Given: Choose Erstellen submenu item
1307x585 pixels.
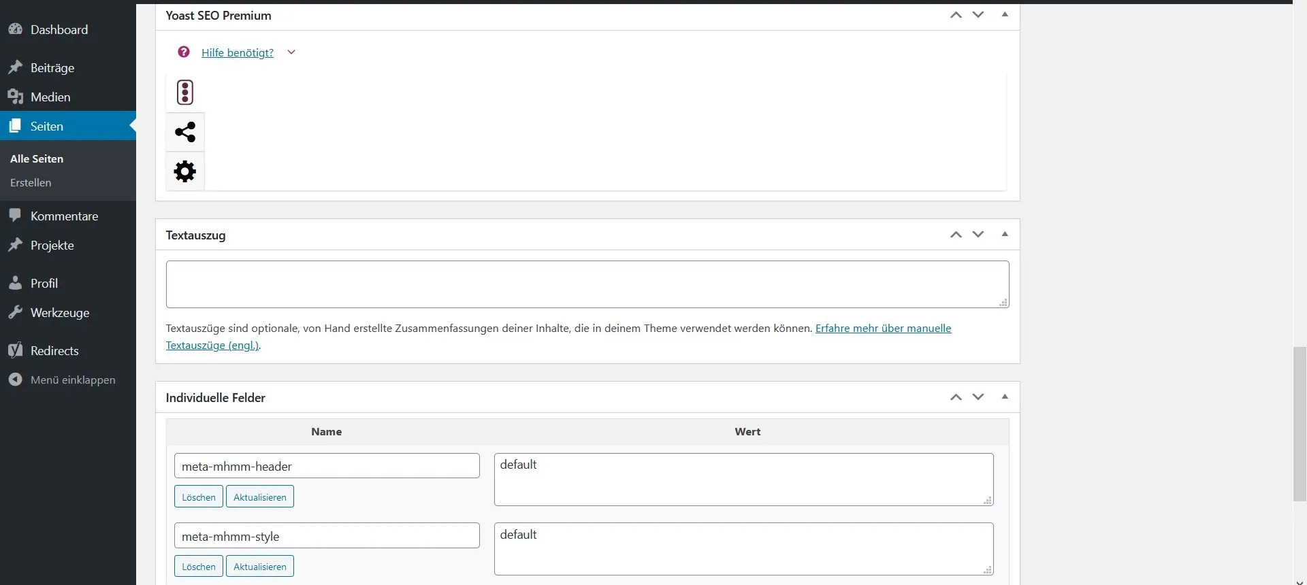Looking at the screenshot, I should click(31, 182).
